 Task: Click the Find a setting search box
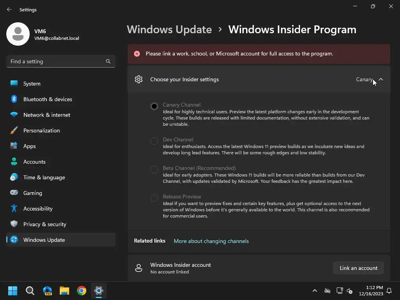pos(61,61)
